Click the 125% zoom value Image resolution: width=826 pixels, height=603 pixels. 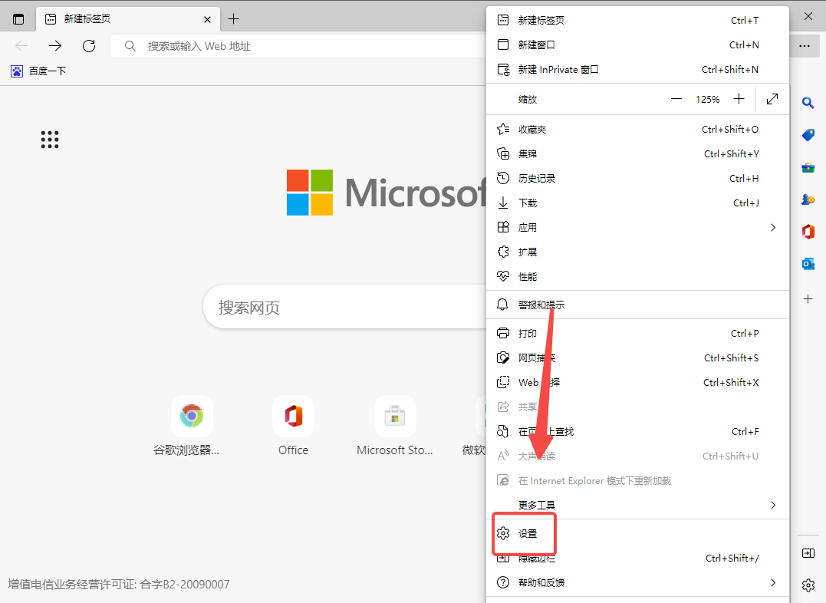click(707, 99)
